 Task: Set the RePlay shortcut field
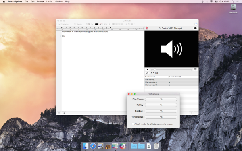click(161, 105)
